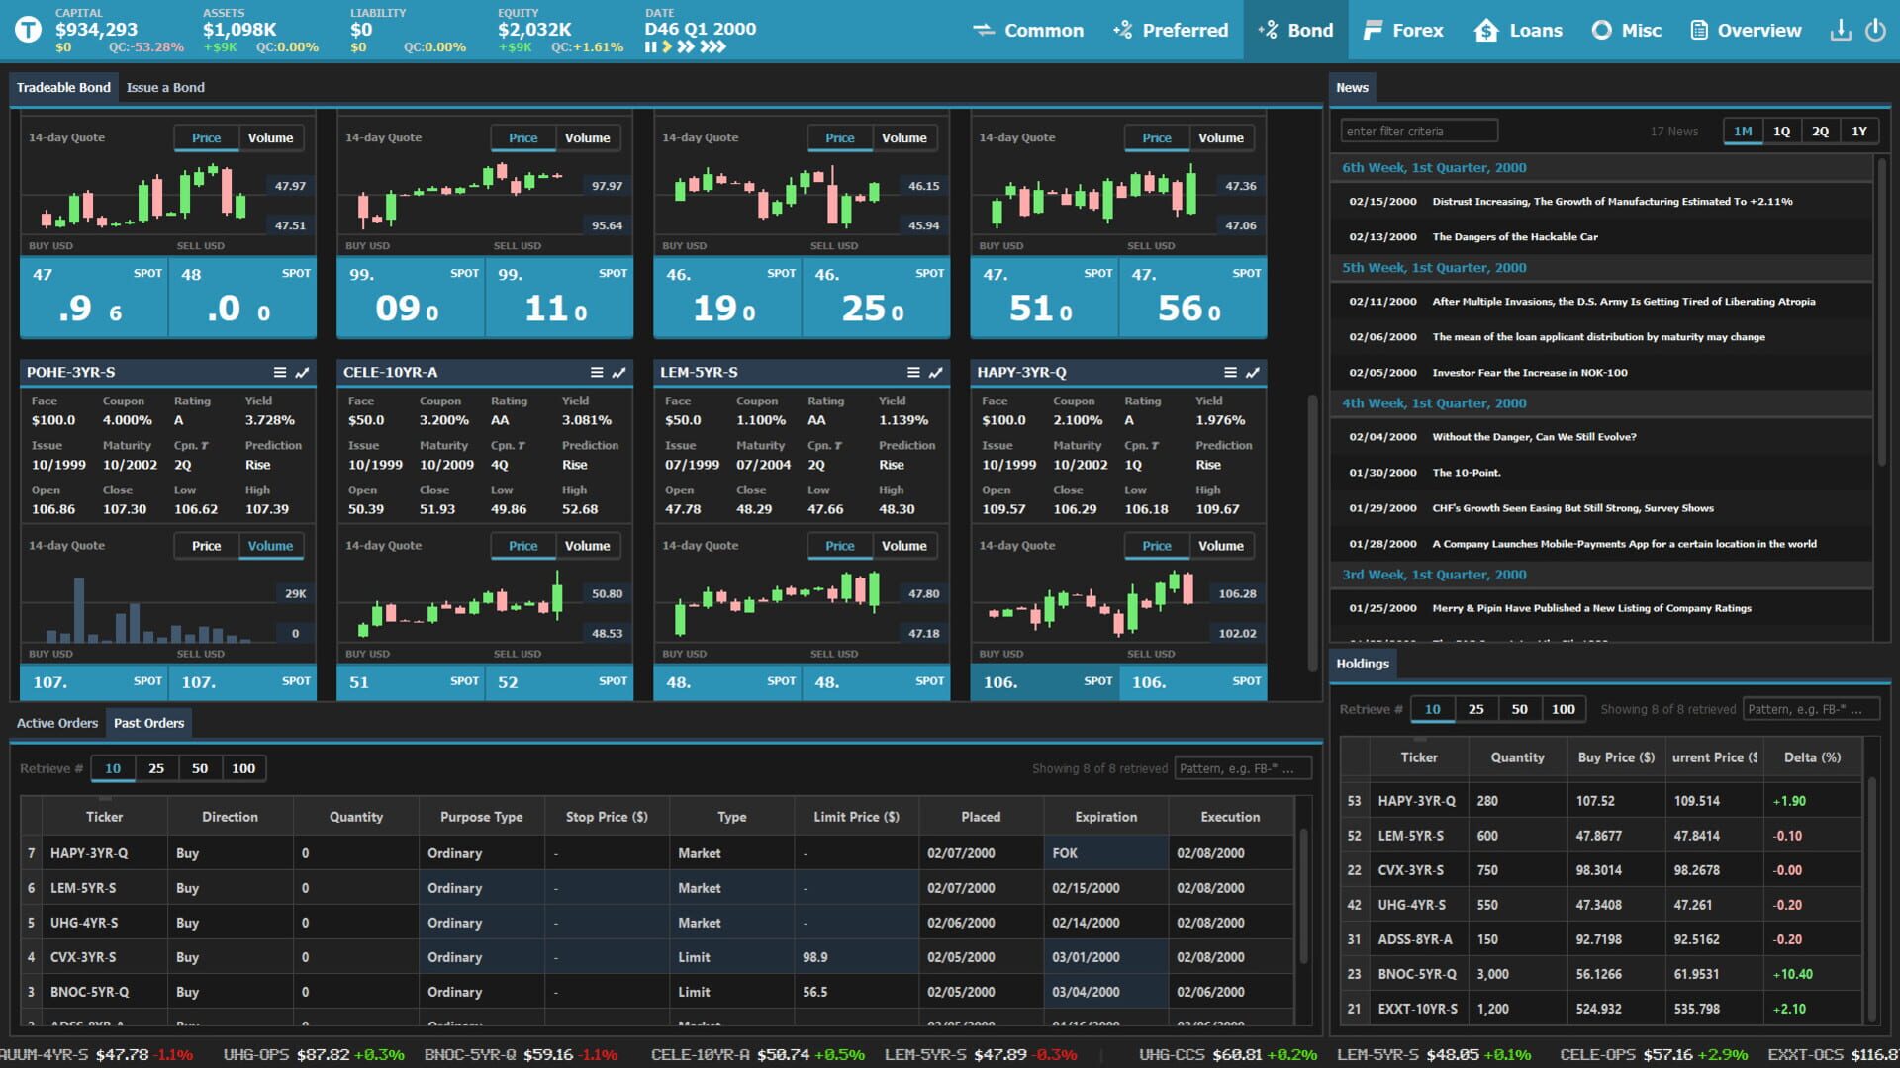Retrieve 100 holdings in the Holdings panel
The image size is (1900, 1068).
(1563, 709)
